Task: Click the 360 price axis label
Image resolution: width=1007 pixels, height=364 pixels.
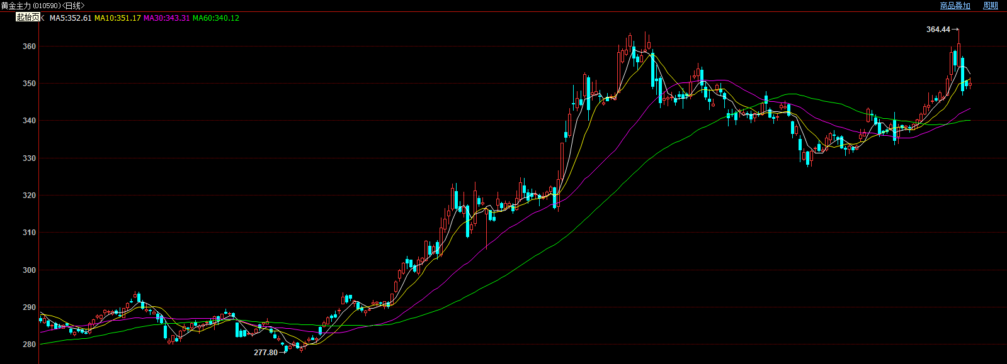Action: coord(29,47)
